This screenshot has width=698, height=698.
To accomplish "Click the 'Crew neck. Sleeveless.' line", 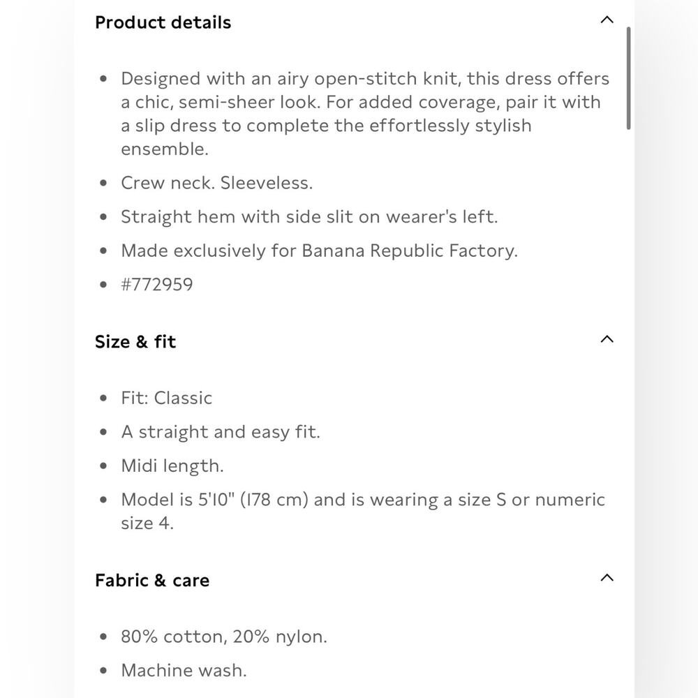I will tap(217, 183).
